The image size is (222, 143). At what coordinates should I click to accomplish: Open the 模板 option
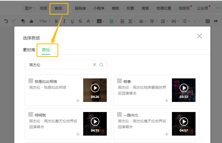tap(116, 8)
